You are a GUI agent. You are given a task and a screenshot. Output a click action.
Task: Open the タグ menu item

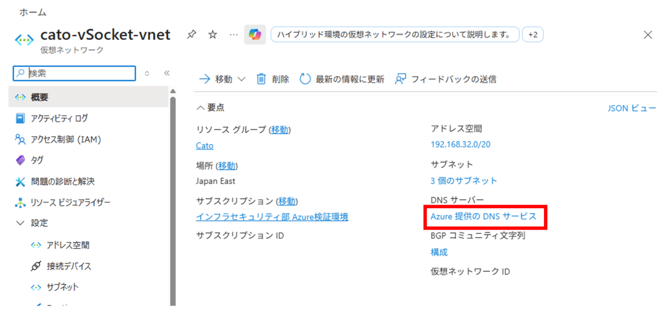tap(37, 160)
